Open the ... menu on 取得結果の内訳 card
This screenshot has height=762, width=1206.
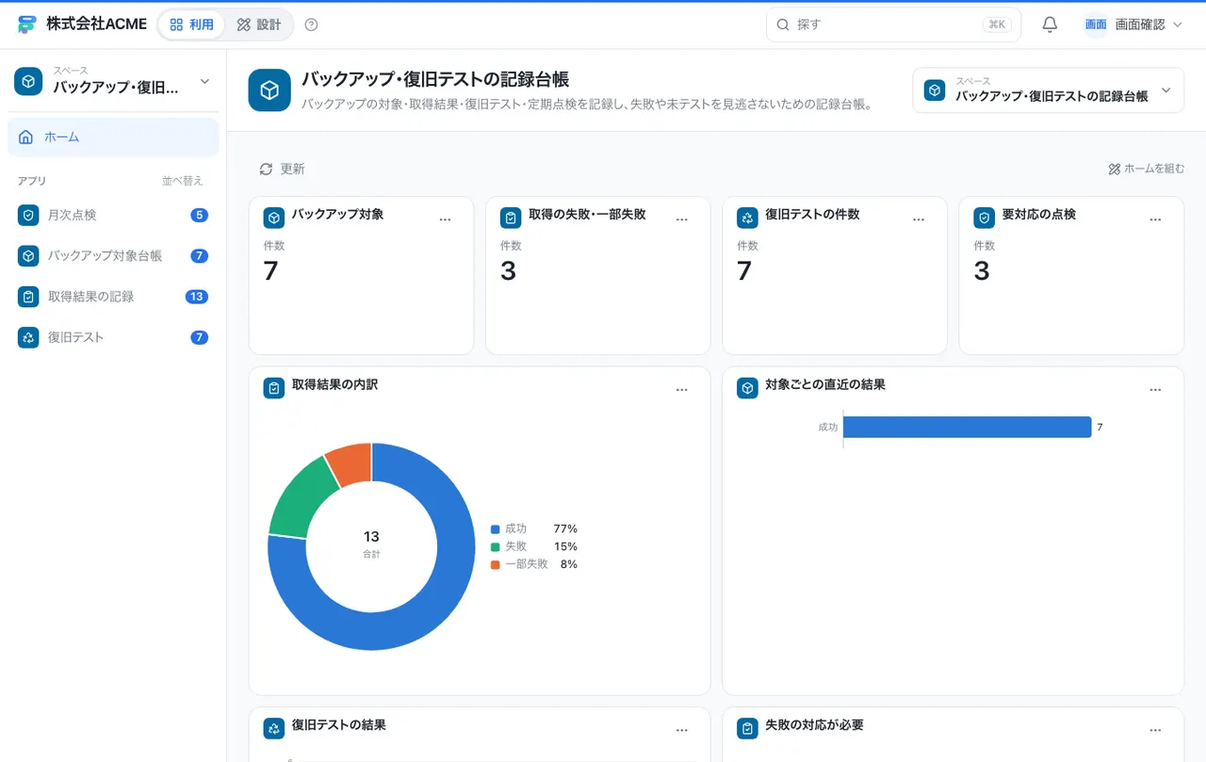pos(682,390)
